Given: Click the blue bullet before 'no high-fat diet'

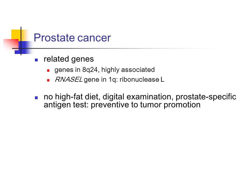Looking at the screenshot, I should pos(36,98).
